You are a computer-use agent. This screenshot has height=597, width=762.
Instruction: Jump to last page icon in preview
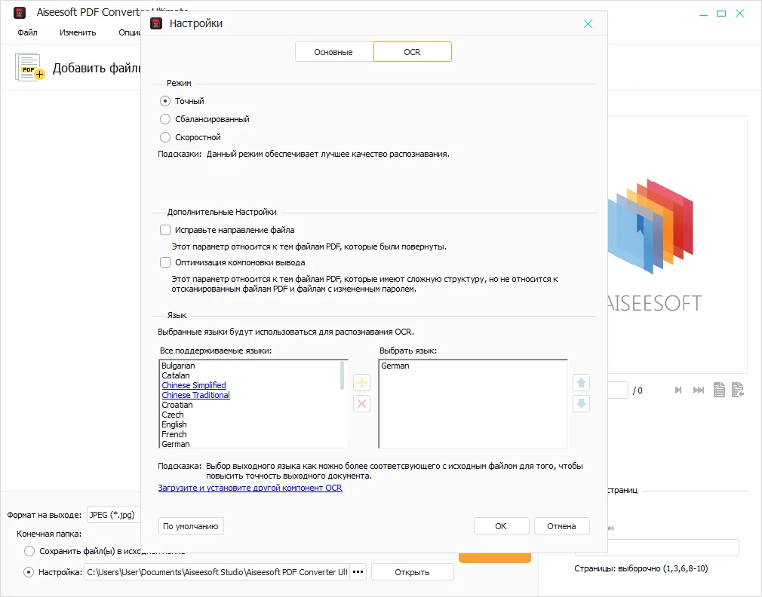[x=699, y=390]
